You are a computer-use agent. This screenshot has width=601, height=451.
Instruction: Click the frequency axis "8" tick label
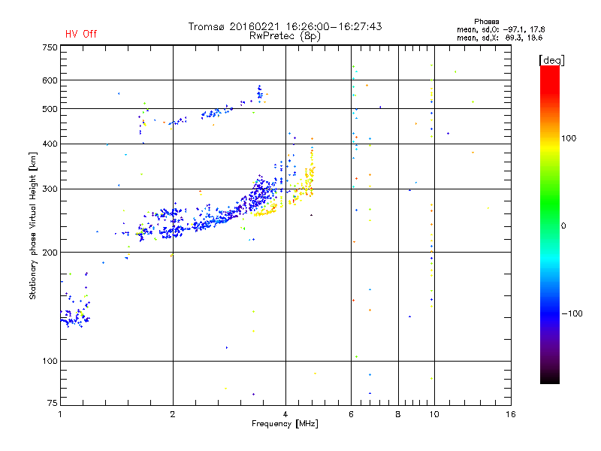point(398,414)
